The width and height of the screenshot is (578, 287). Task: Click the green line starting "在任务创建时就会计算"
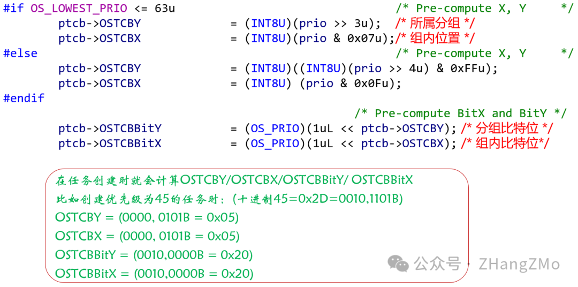point(234,180)
